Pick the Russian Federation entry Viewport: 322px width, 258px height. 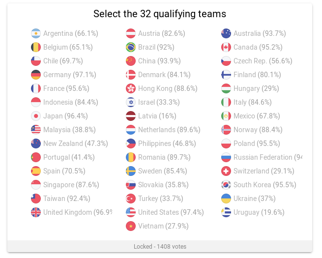(x=262, y=157)
